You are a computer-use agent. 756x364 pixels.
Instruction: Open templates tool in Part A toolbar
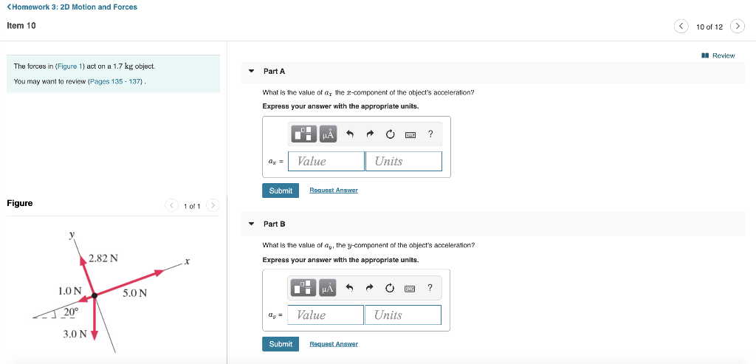(x=303, y=134)
